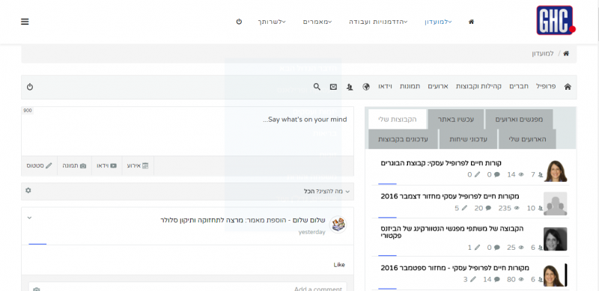Open the globe notifications icon
Screen dimensions: 599x291
366,87
